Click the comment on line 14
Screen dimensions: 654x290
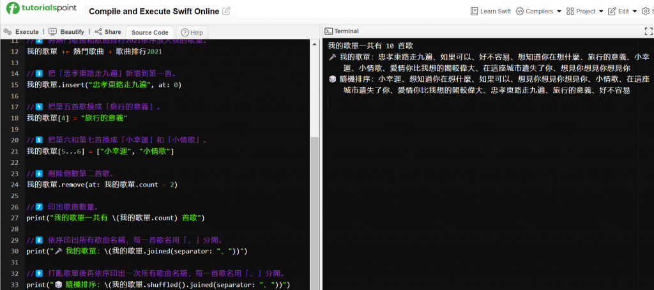[102, 74]
